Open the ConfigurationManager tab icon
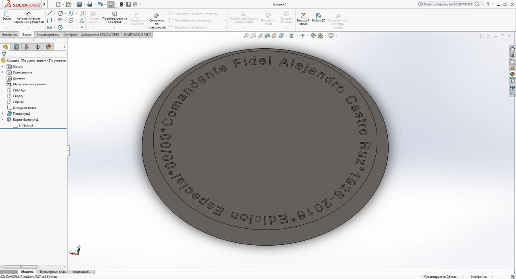This screenshot has height=279, width=516. (27, 47)
